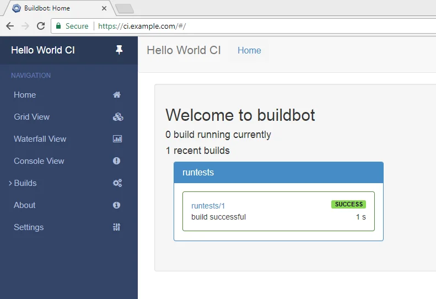Screen dimensions: 436x299
Task: Open Grid View in the sidebar
Action: pyautogui.click(x=32, y=116)
